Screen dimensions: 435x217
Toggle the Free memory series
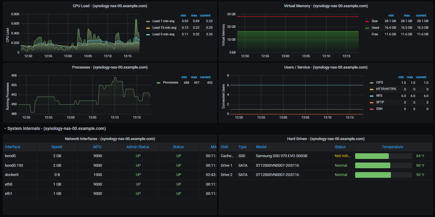pos(375,34)
